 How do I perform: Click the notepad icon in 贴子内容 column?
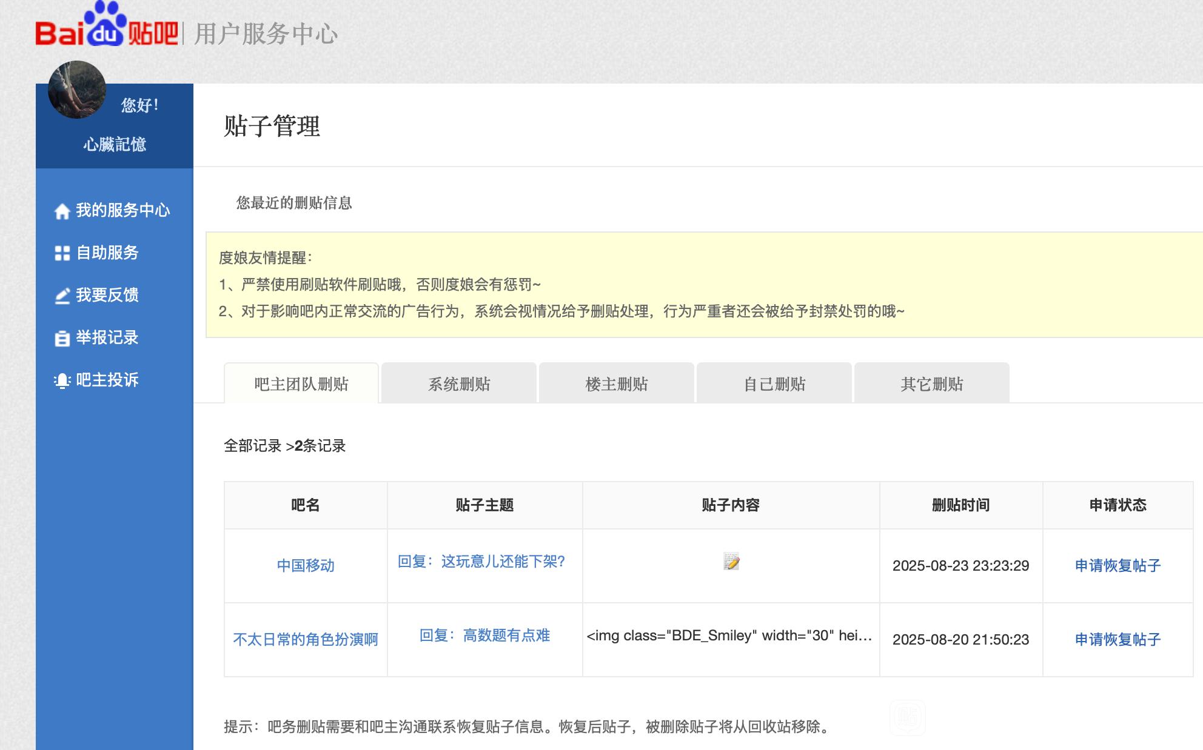pos(731,562)
